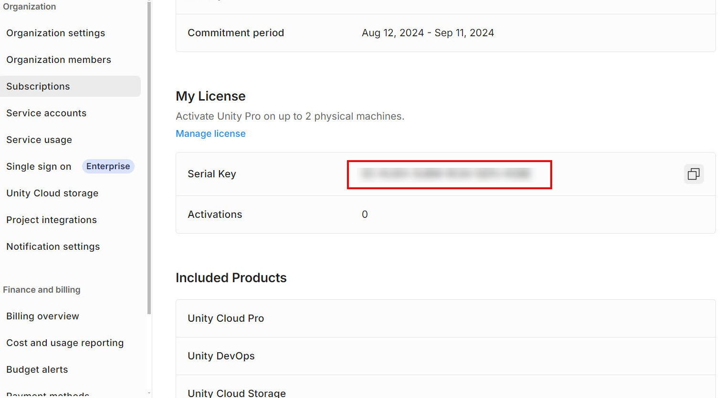The image size is (724, 398).
Task: Open the Manage license link
Action: tap(210, 134)
